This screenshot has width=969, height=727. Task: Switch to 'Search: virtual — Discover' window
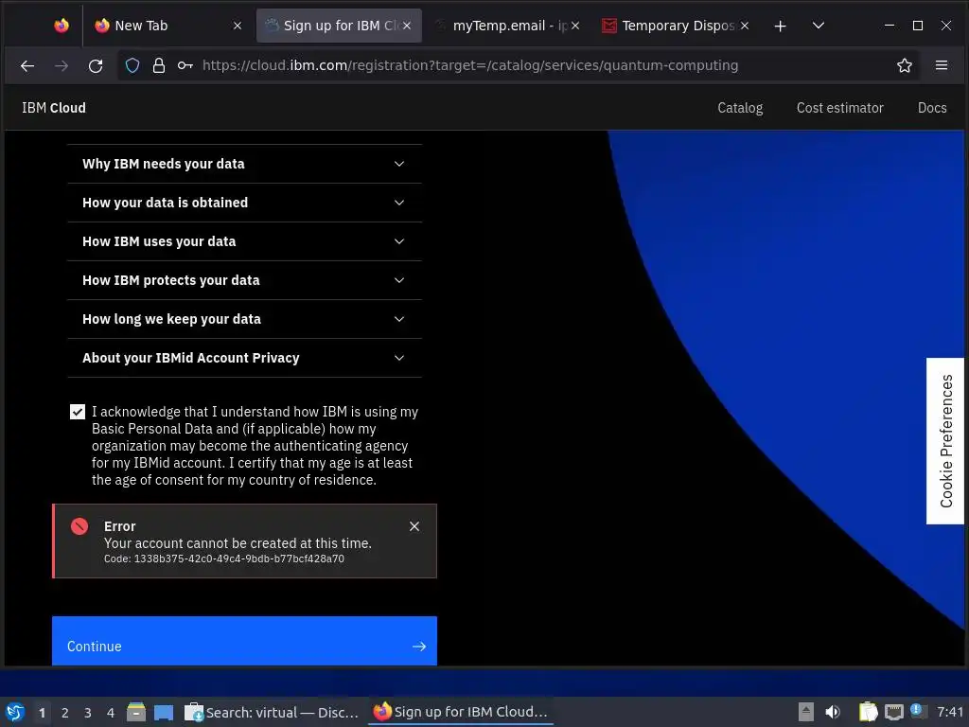[272, 712]
